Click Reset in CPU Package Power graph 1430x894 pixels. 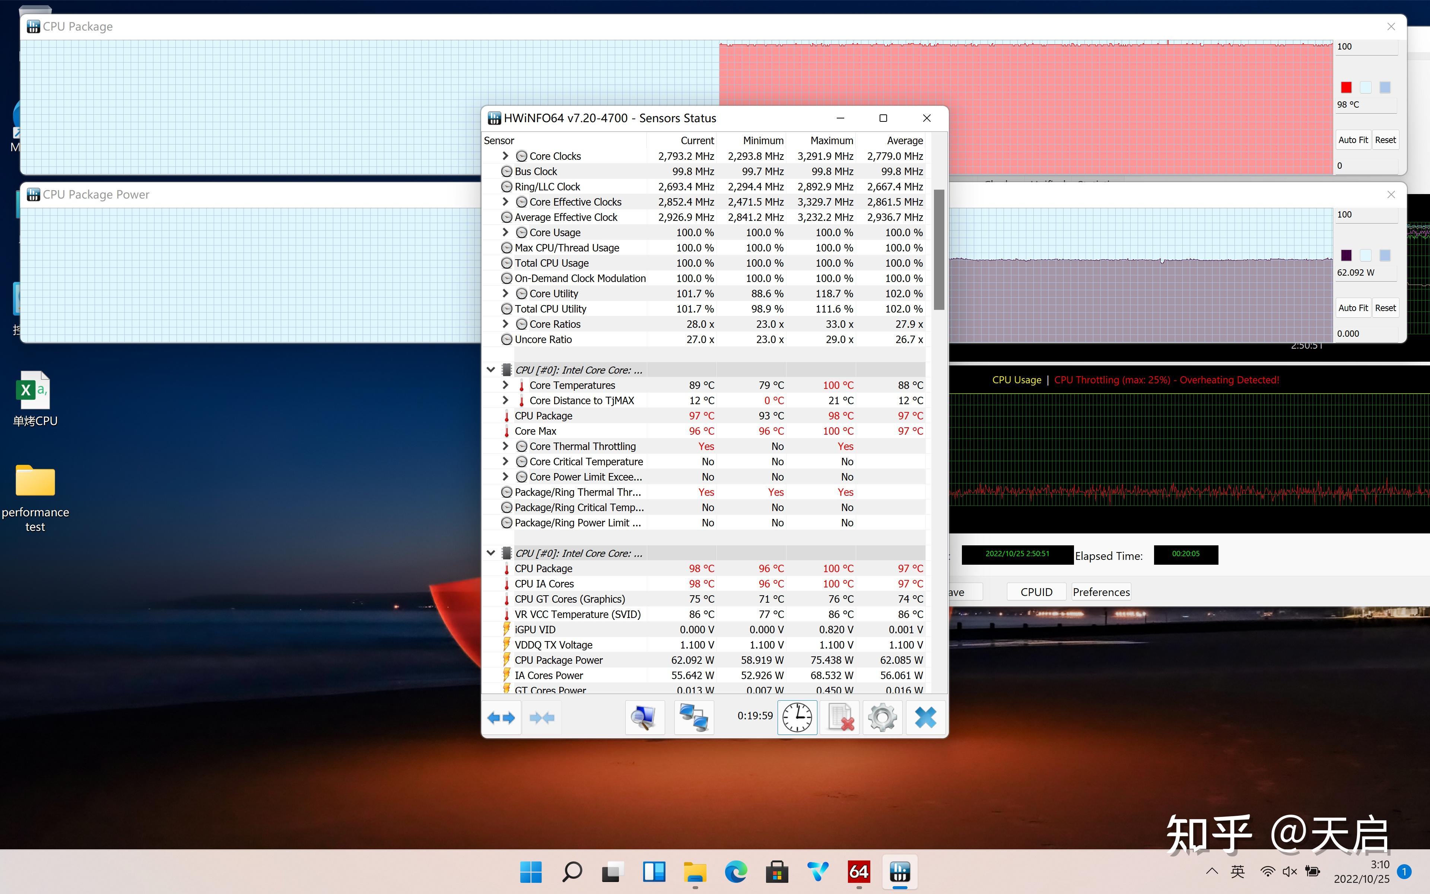tap(1385, 308)
